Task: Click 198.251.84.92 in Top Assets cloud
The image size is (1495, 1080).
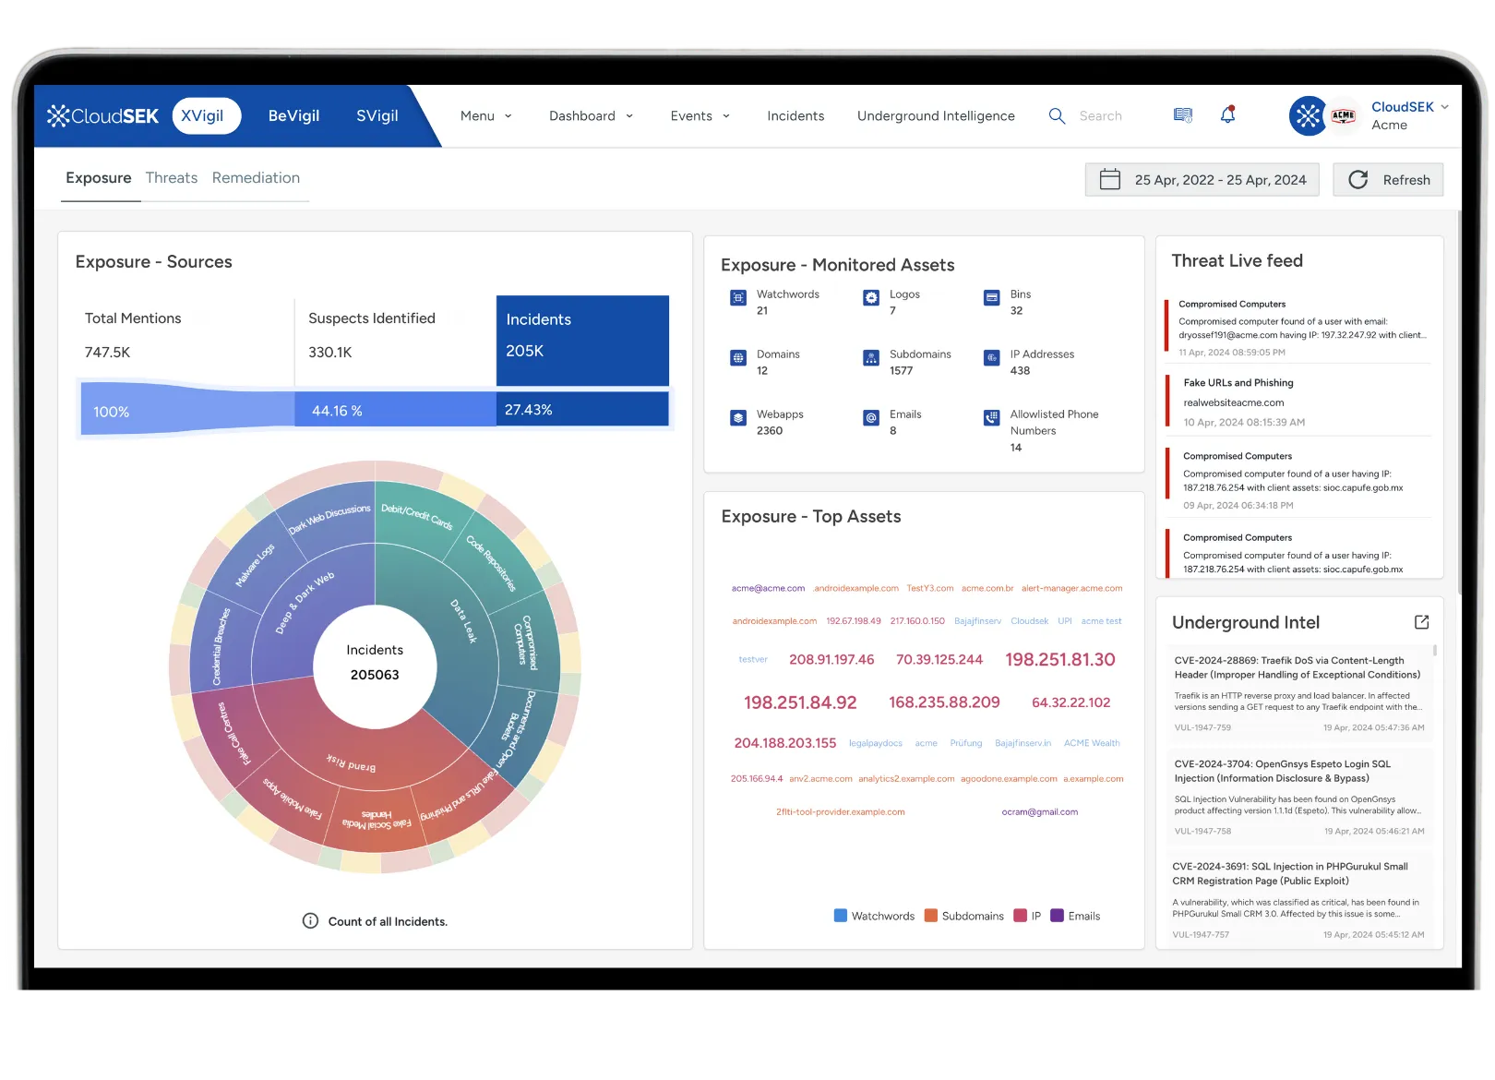Action: tap(800, 702)
